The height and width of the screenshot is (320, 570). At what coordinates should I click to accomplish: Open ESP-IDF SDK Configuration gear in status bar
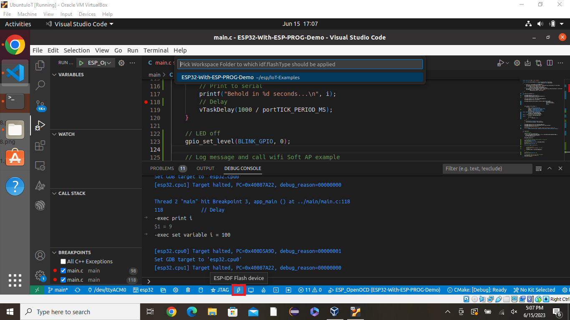176,290
